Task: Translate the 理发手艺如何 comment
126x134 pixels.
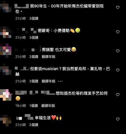Action: pos(48,106)
